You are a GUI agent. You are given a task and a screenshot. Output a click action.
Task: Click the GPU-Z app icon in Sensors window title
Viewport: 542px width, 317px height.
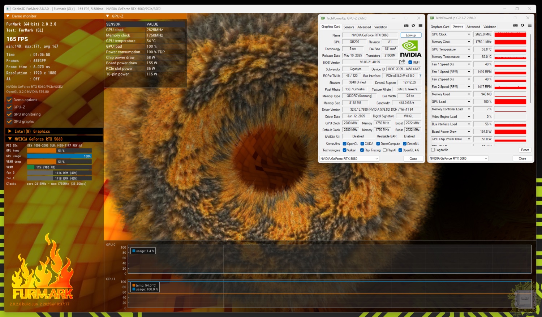coord(432,18)
